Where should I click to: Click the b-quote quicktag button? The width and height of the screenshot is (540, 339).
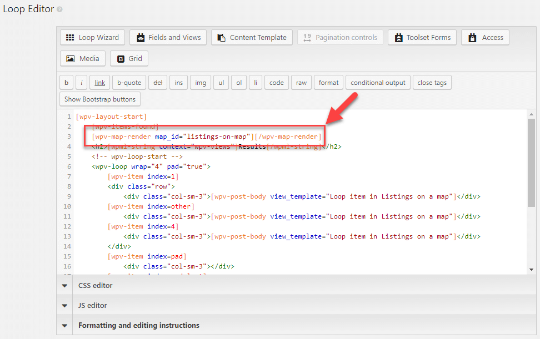point(129,83)
